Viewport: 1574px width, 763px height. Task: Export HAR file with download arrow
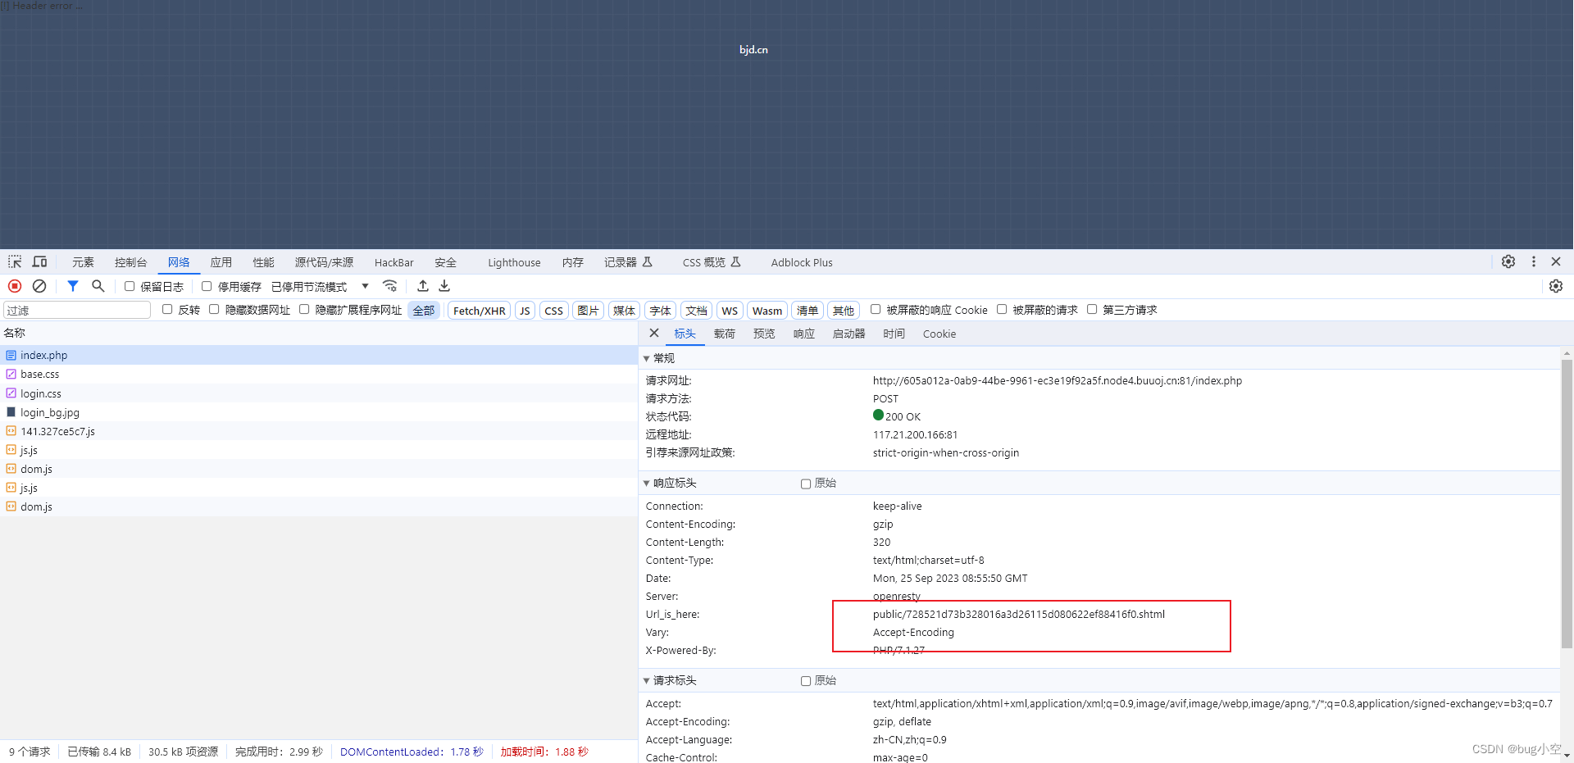click(x=444, y=286)
